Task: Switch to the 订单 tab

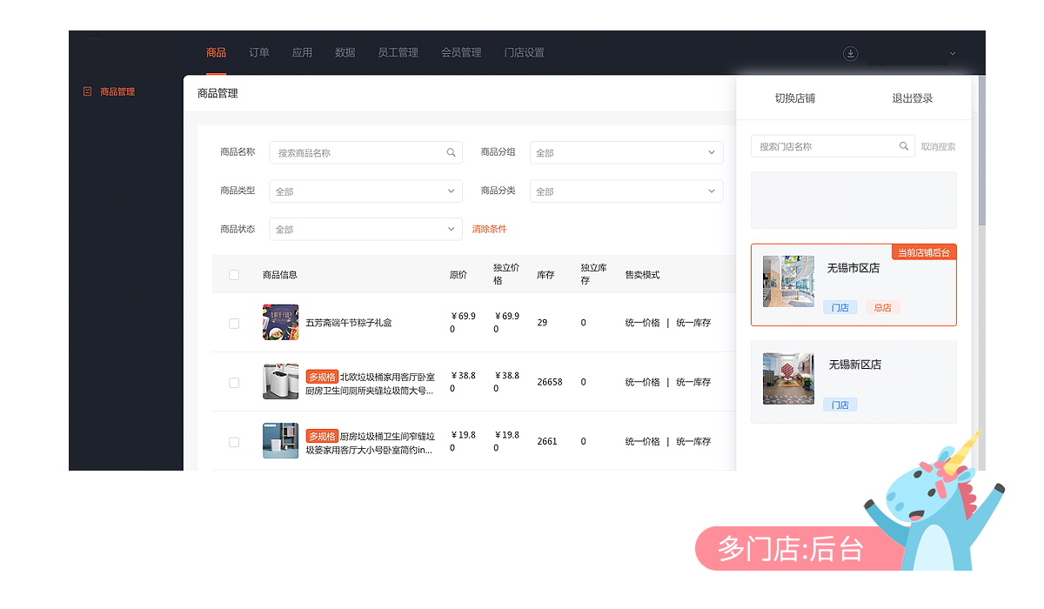Action: tap(259, 53)
